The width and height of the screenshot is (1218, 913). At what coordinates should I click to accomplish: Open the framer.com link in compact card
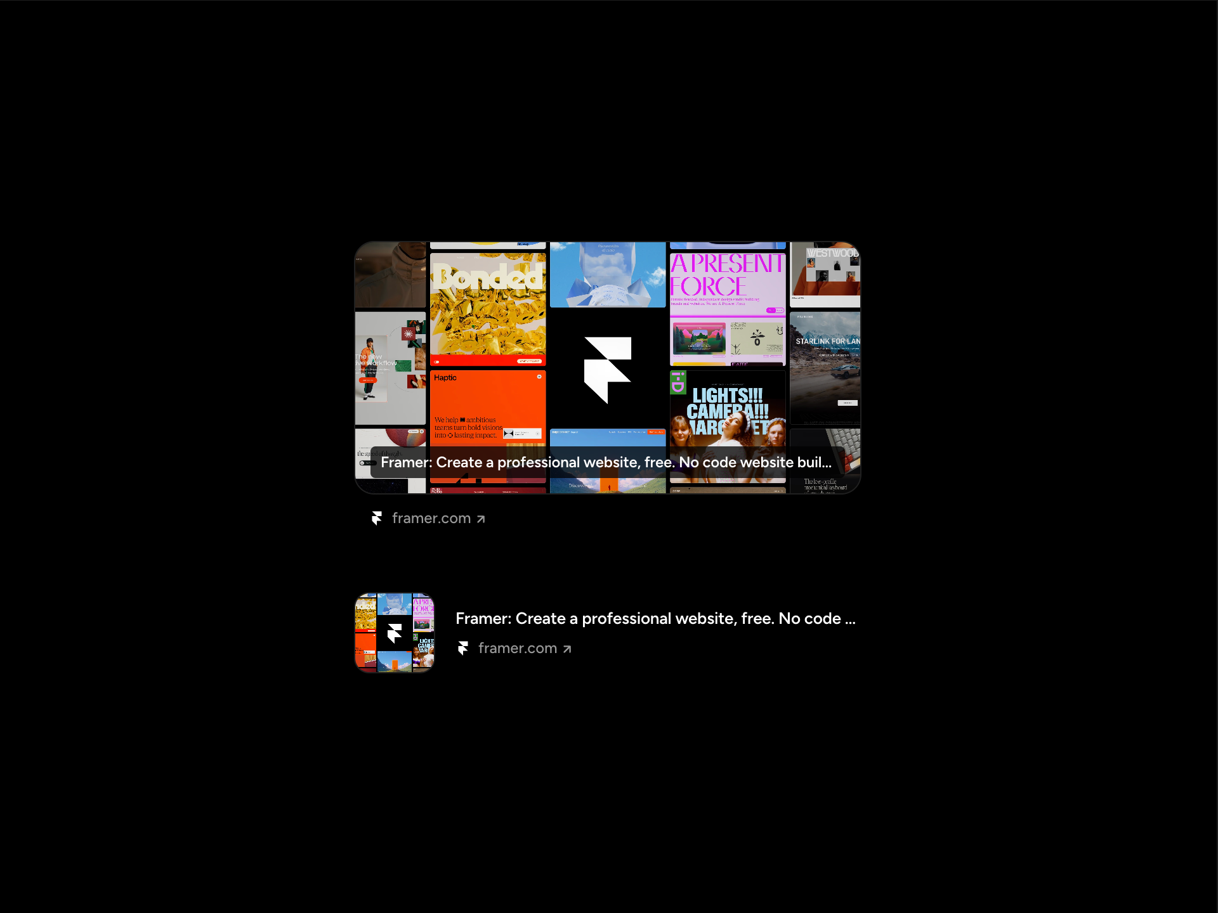[x=517, y=648]
